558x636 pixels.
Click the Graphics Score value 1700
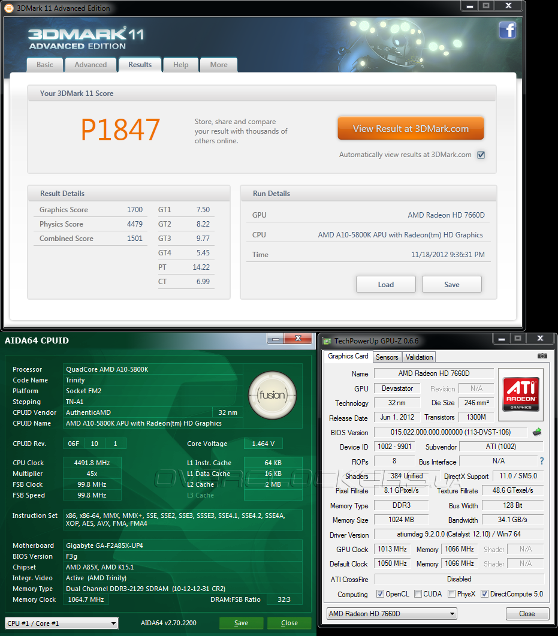[x=135, y=210]
